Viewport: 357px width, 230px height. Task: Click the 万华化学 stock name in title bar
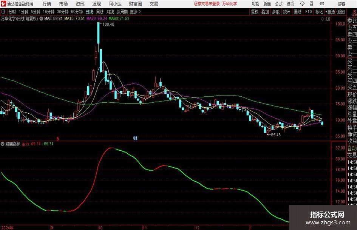click(x=230, y=4)
